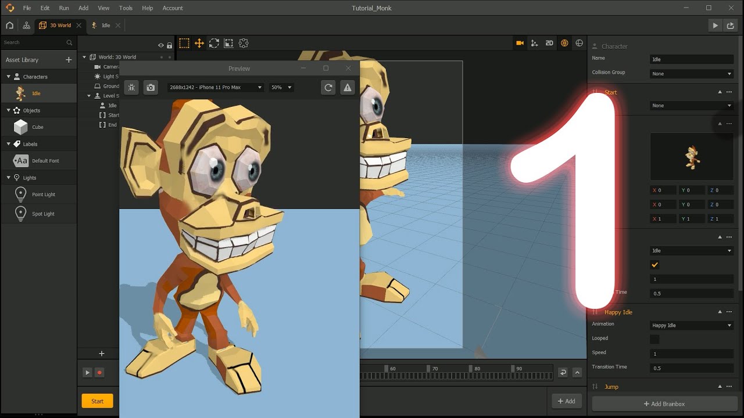This screenshot has height=418, width=744.
Task: Open the File menu
Action: (27, 8)
